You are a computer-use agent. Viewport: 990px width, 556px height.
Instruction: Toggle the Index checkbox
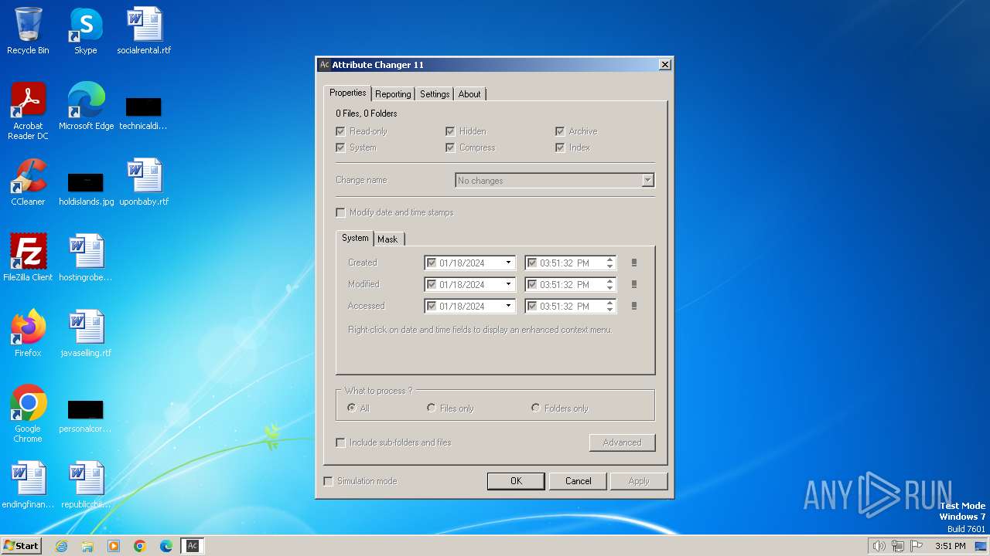pos(560,147)
